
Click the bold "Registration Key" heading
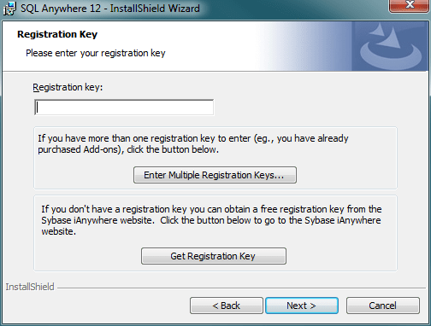point(57,34)
